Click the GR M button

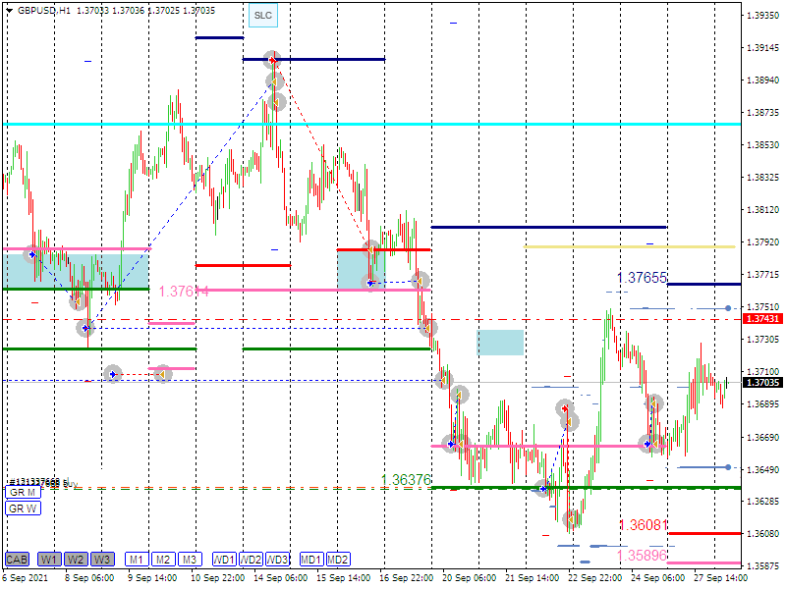24,493
